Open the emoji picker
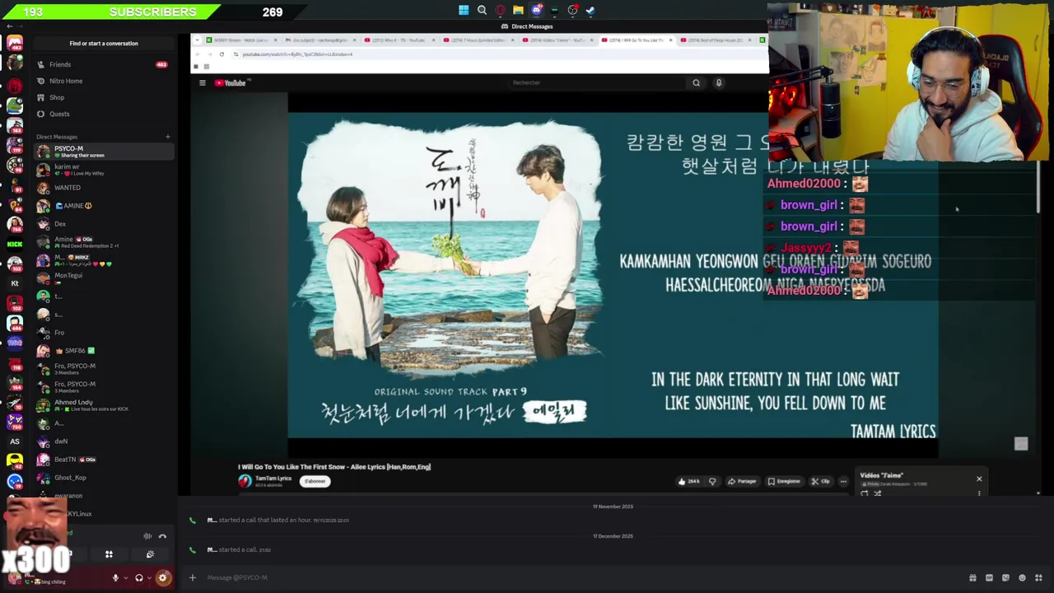1054x593 pixels. [1022, 577]
